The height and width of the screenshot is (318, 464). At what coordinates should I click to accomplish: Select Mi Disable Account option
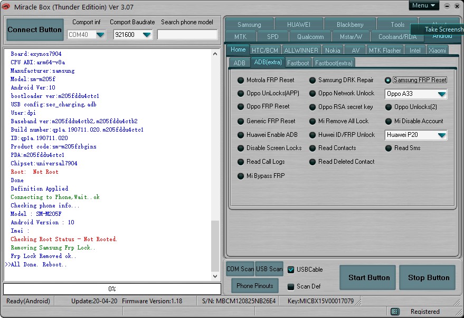[x=388, y=121]
